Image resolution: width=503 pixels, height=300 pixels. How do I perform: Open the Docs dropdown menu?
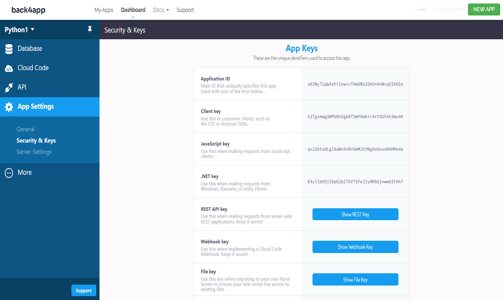(x=161, y=10)
